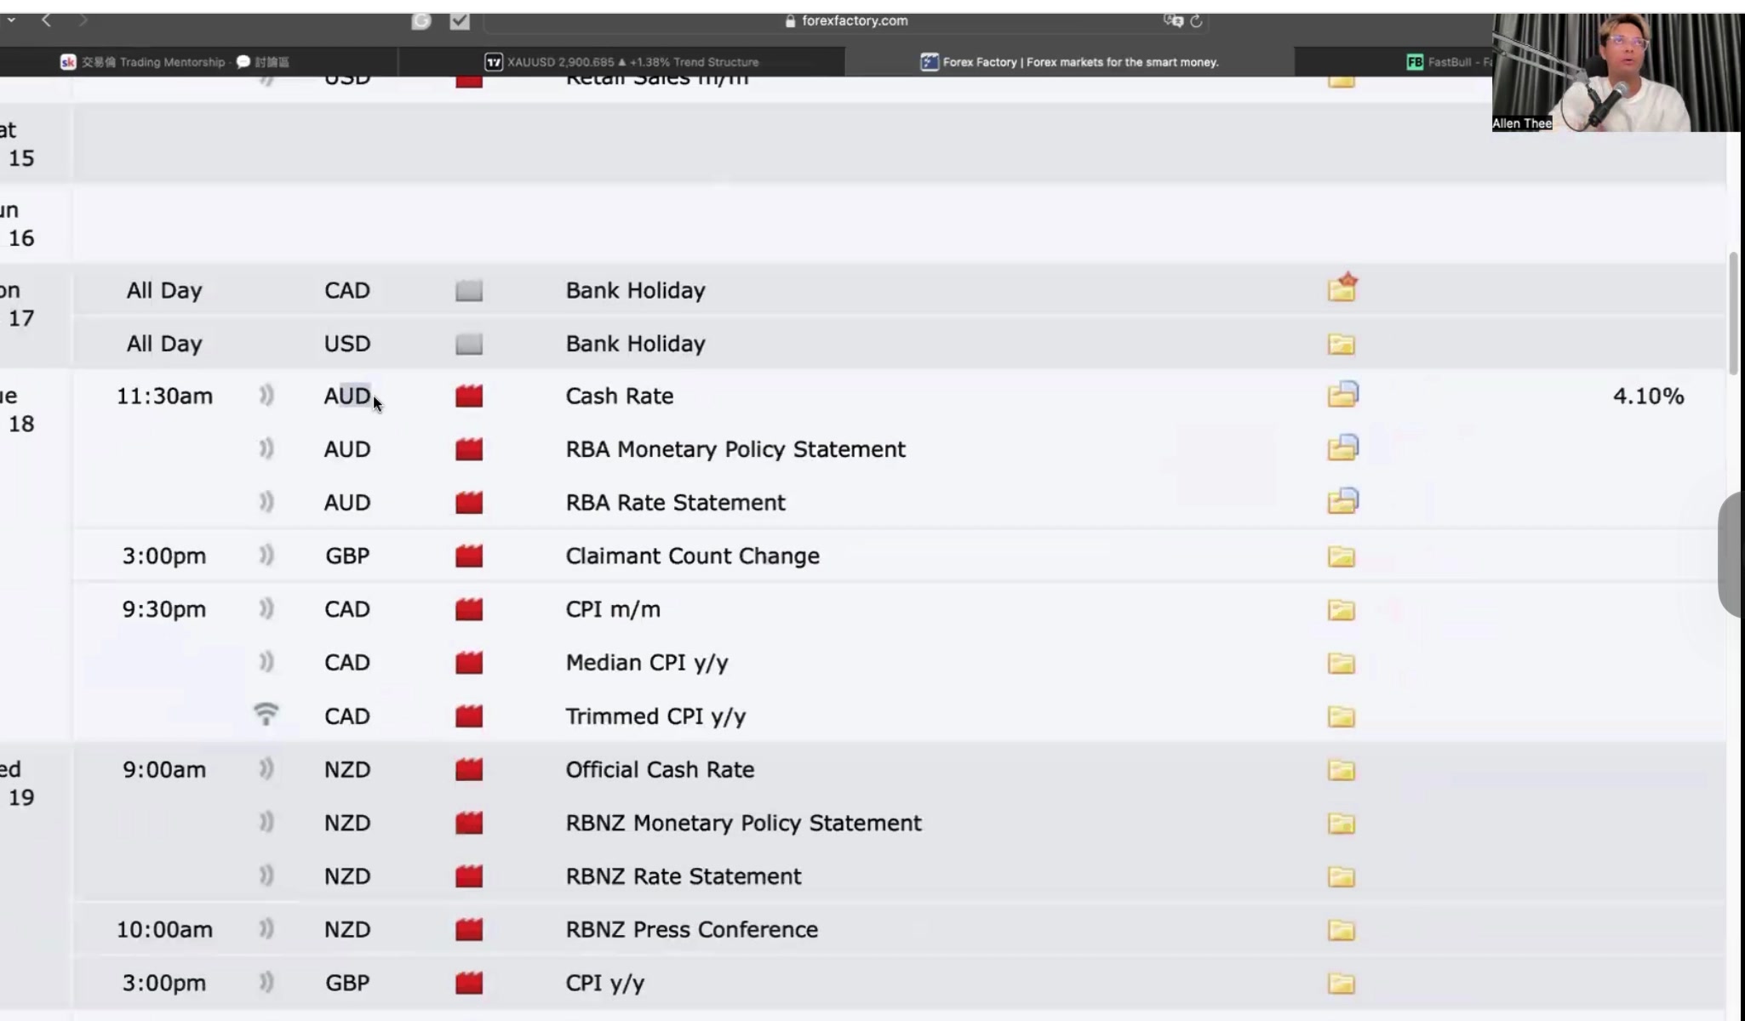This screenshot has width=1745, height=1021.
Task: Click the red impact icon for CPI m/m
Action: pyautogui.click(x=468, y=609)
